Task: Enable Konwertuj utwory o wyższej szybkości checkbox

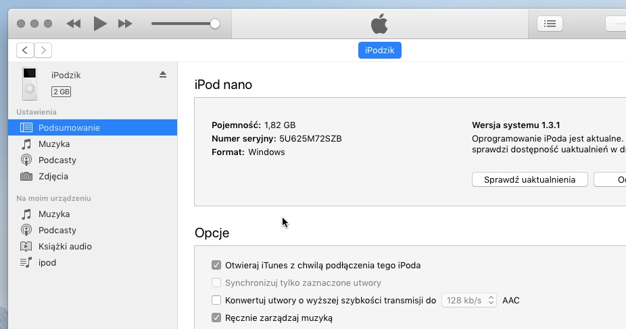Action: coord(216,300)
